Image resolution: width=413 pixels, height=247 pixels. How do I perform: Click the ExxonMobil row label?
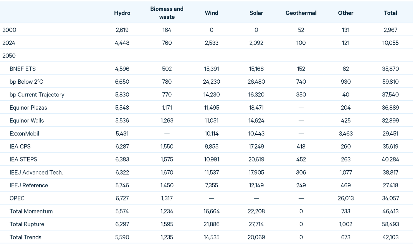[x=24, y=134]
